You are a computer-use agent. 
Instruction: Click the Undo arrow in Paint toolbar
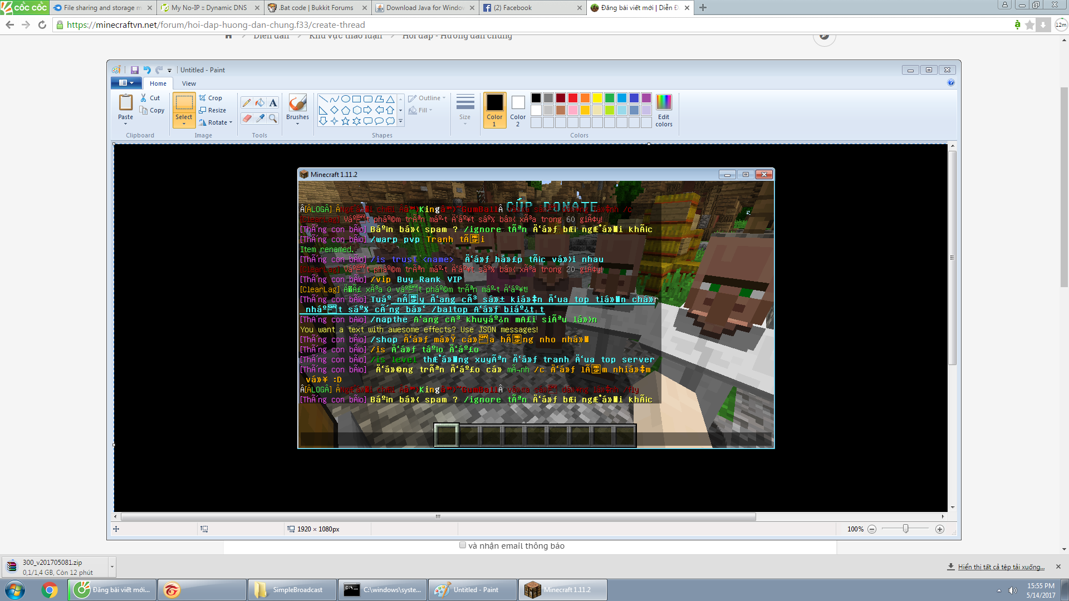click(147, 70)
